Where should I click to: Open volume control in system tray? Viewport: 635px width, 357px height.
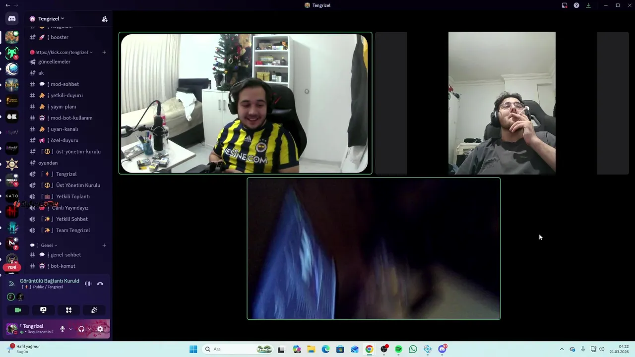point(602,349)
